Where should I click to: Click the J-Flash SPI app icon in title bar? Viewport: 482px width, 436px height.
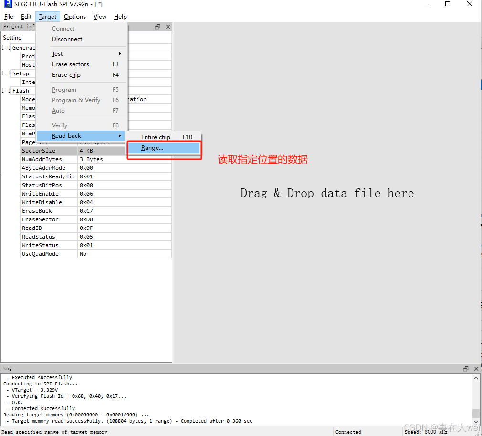8,4
